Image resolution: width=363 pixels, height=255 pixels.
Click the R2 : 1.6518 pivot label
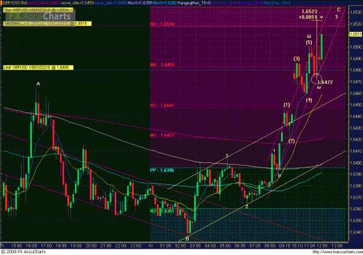click(x=162, y=24)
